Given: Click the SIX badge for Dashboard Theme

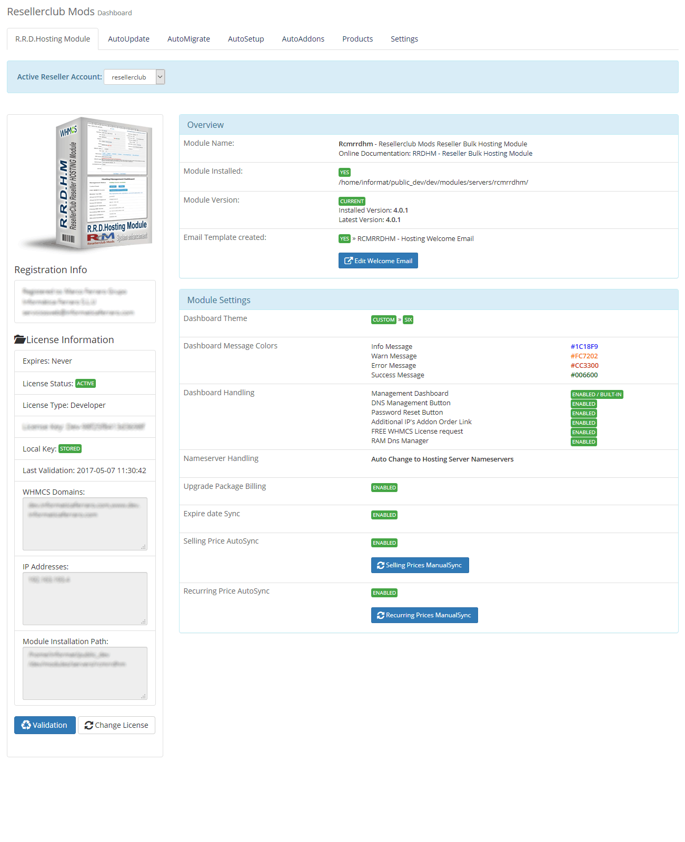Looking at the screenshot, I should [x=408, y=320].
